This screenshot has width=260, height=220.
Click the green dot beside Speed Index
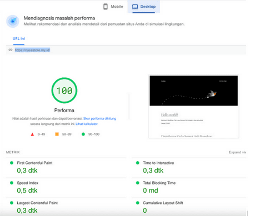tap(12, 183)
